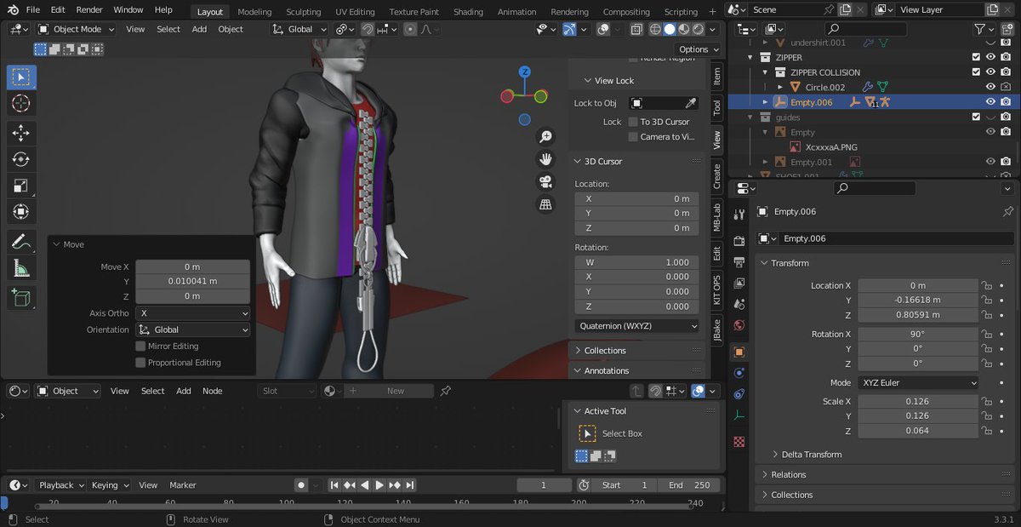Click the Rotation X 90° field
Screen dimensions: 1021x527
[x=918, y=335]
